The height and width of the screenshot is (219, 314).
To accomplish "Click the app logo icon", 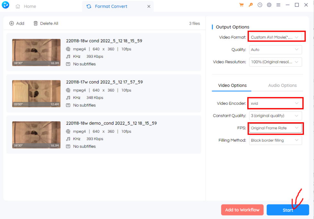I will [5, 5].
